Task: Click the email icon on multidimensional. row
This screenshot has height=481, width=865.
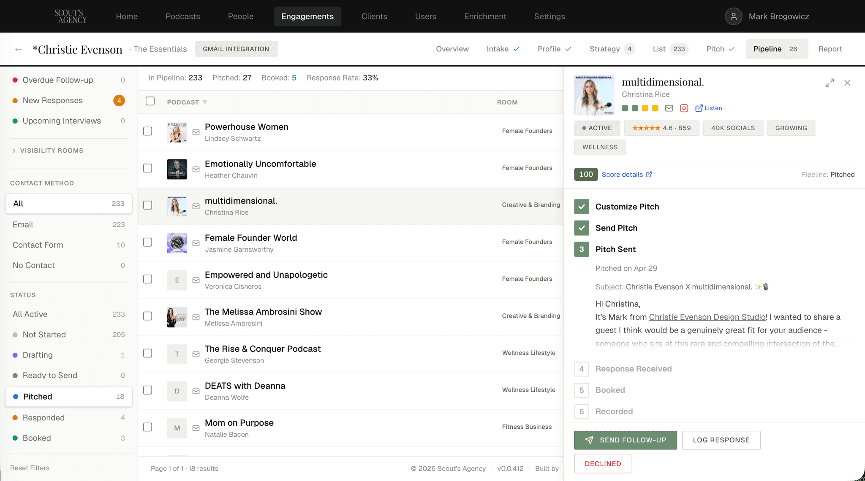Action: [196, 207]
